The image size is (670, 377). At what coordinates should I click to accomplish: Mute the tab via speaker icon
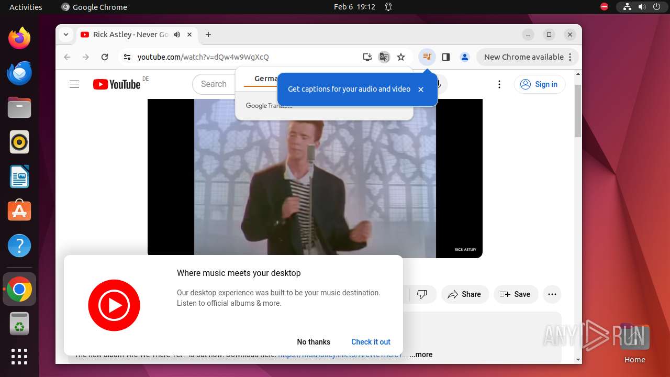177,35
